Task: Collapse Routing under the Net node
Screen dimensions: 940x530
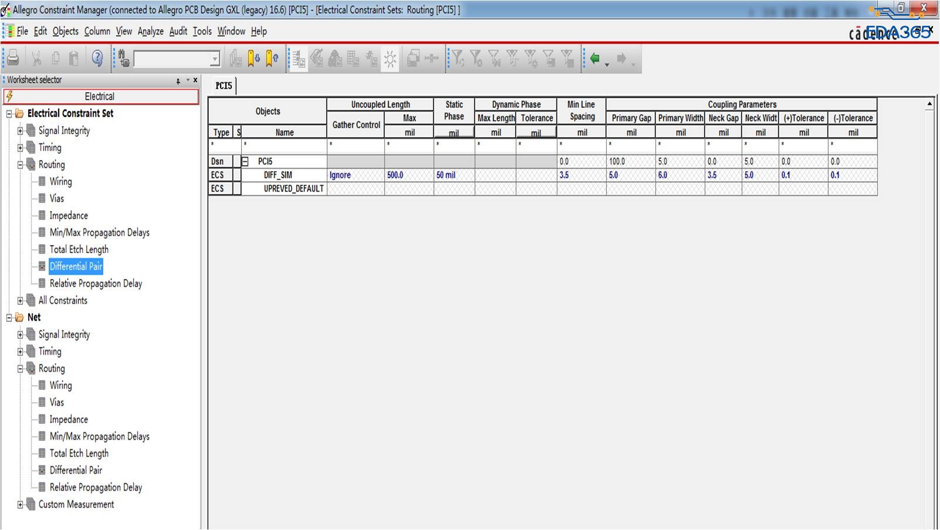Action: click(20, 369)
